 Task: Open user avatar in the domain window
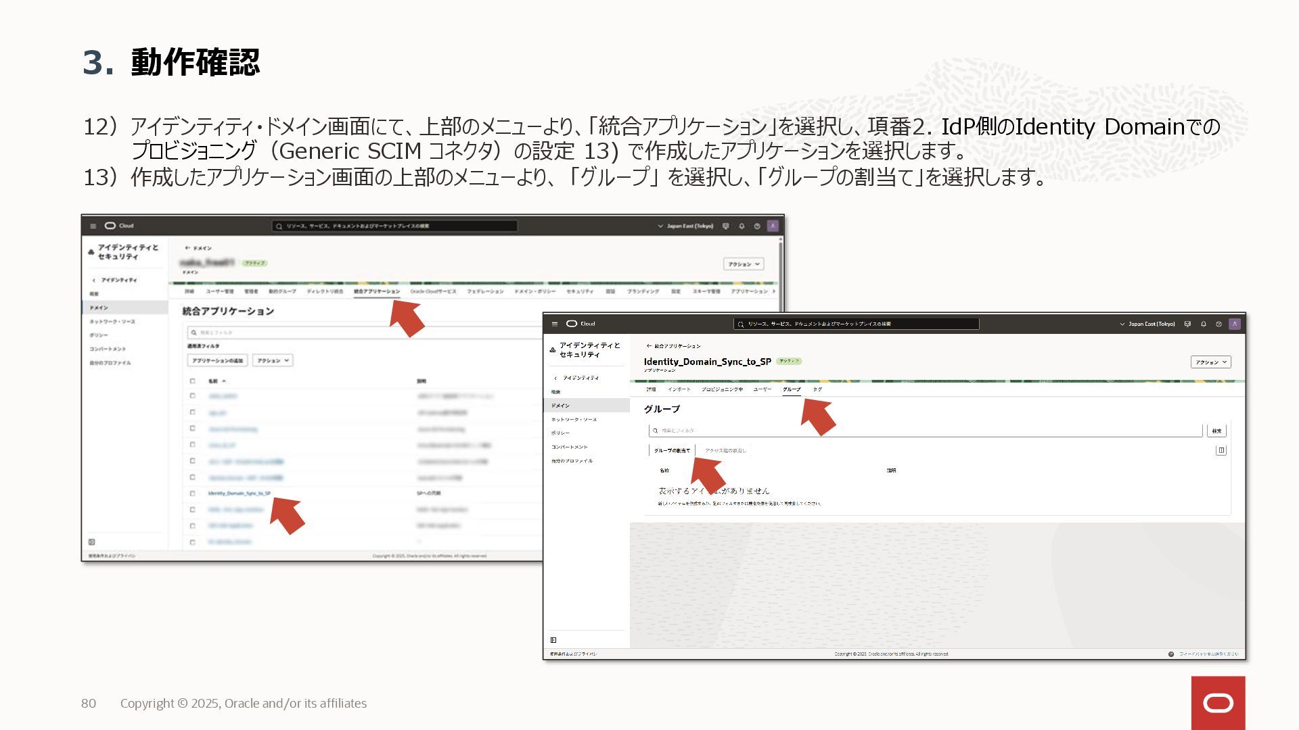[773, 226]
